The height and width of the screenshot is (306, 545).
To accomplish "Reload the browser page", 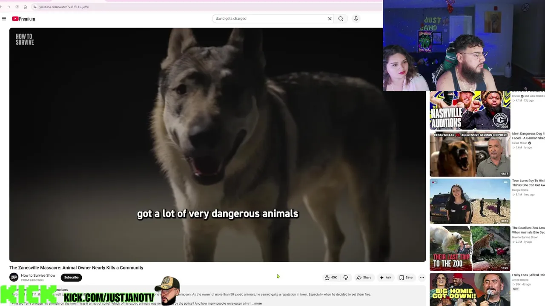I will click(x=17, y=7).
